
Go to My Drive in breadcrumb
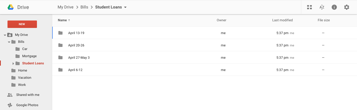tap(66, 7)
